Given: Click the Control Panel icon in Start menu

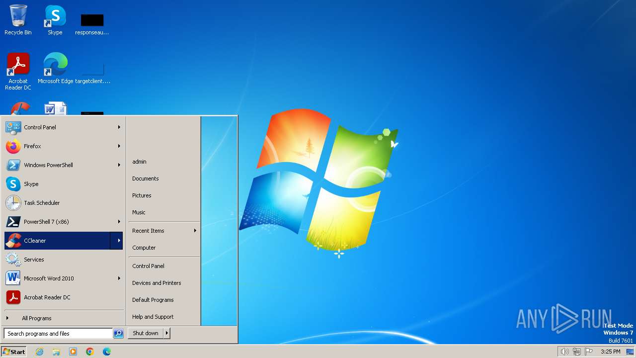Looking at the screenshot, I should pyautogui.click(x=13, y=127).
